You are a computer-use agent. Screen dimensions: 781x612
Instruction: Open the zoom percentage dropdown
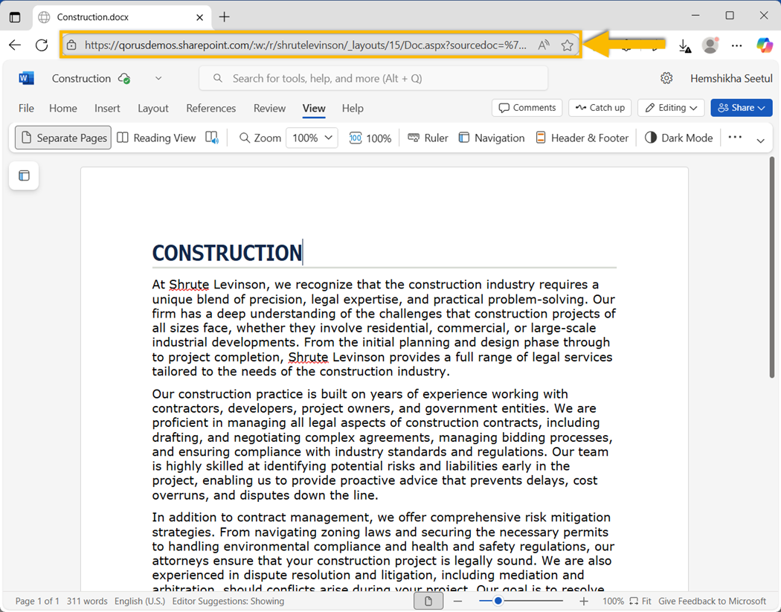(x=312, y=138)
